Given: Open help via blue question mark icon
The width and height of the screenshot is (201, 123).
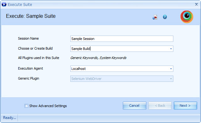Looking at the screenshot, I should (x=165, y=17).
